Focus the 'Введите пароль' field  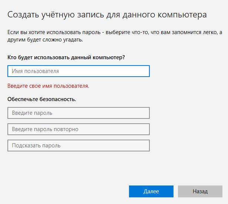(x=79, y=113)
